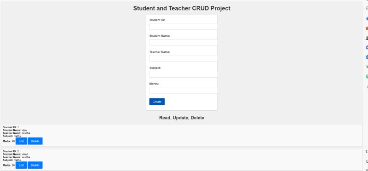Edit the record for student vijay
368x171 pixels.
tap(21, 141)
